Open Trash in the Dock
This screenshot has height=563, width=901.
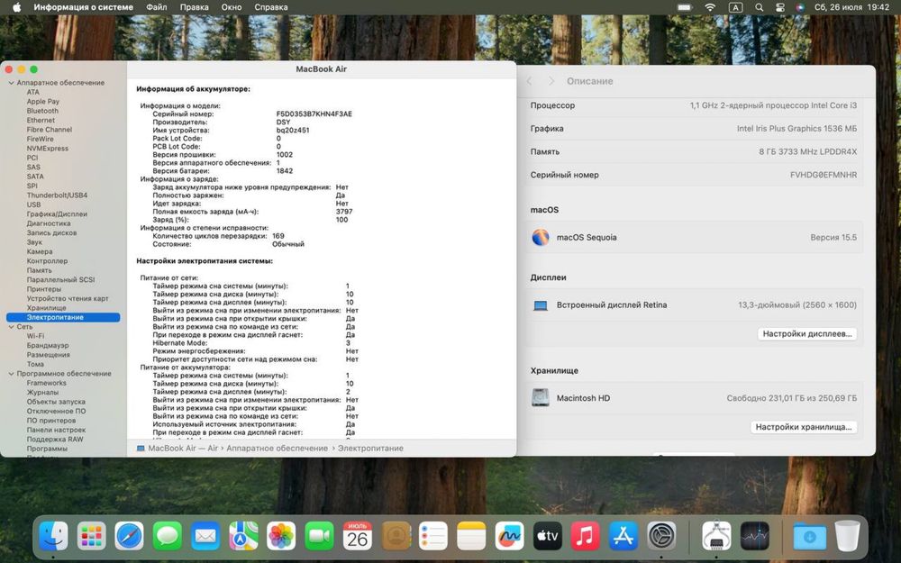click(847, 537)
